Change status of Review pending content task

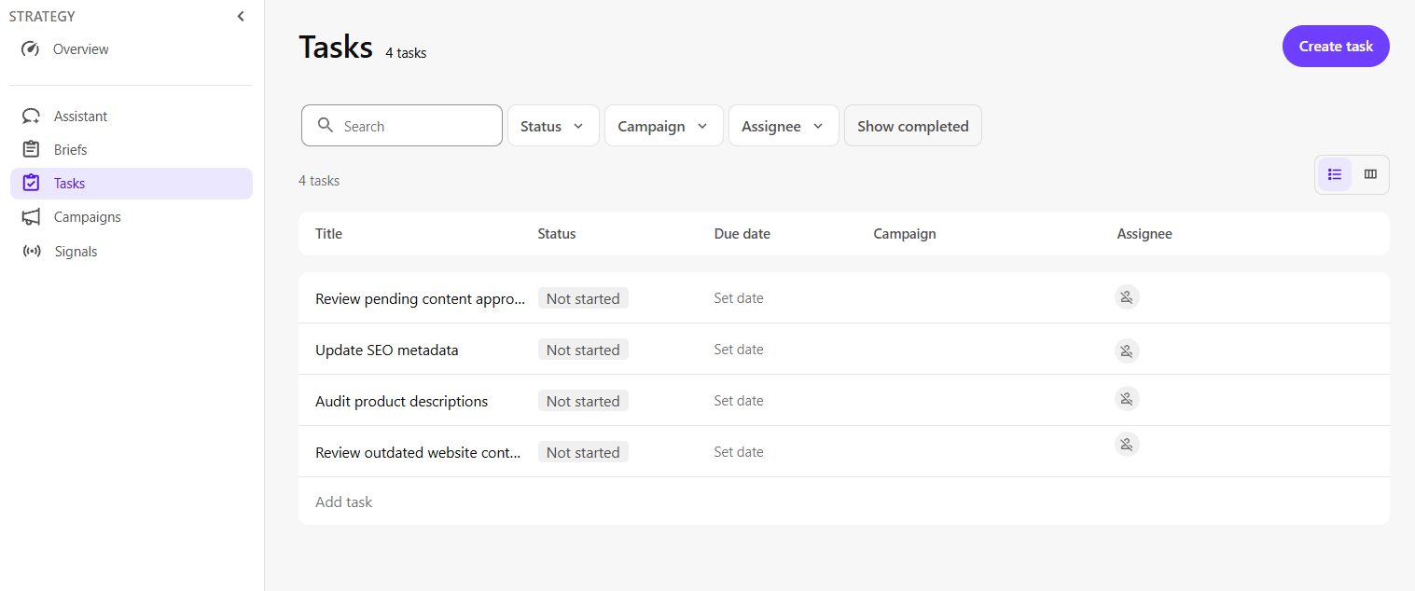[x=583, y=298]
